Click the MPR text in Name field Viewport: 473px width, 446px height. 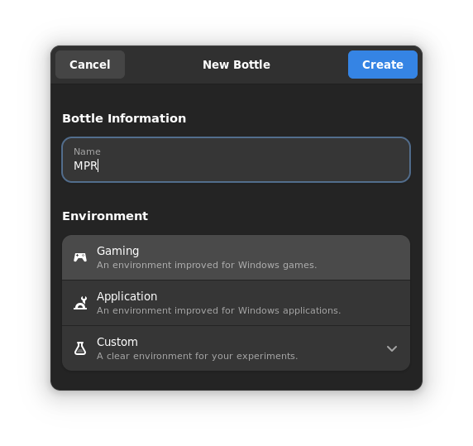(x=86, y=165)
